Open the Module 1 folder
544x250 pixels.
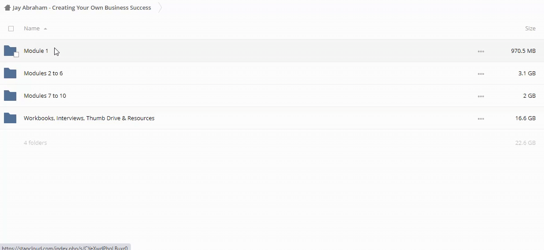pyautogui.click(x=36, y=51)
